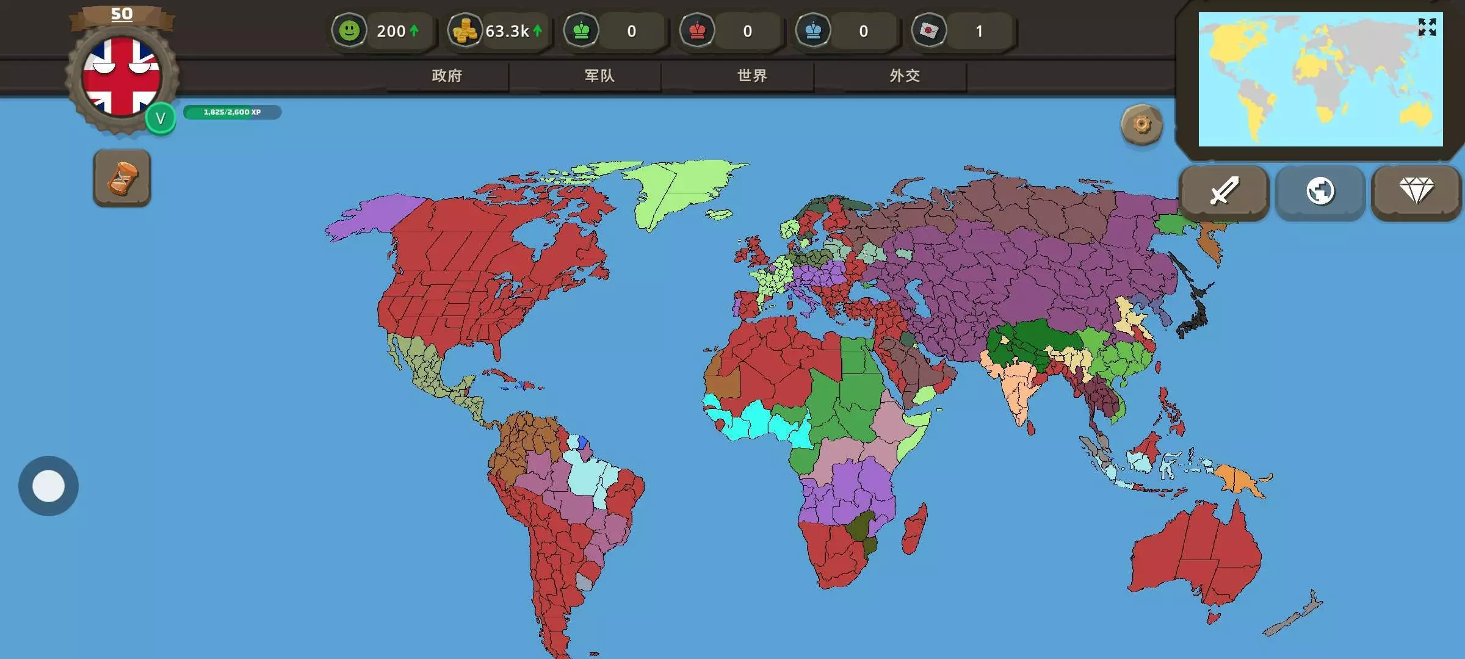Click the red crown counter icon
1465x659 pixels.
(x=697, y=31)
